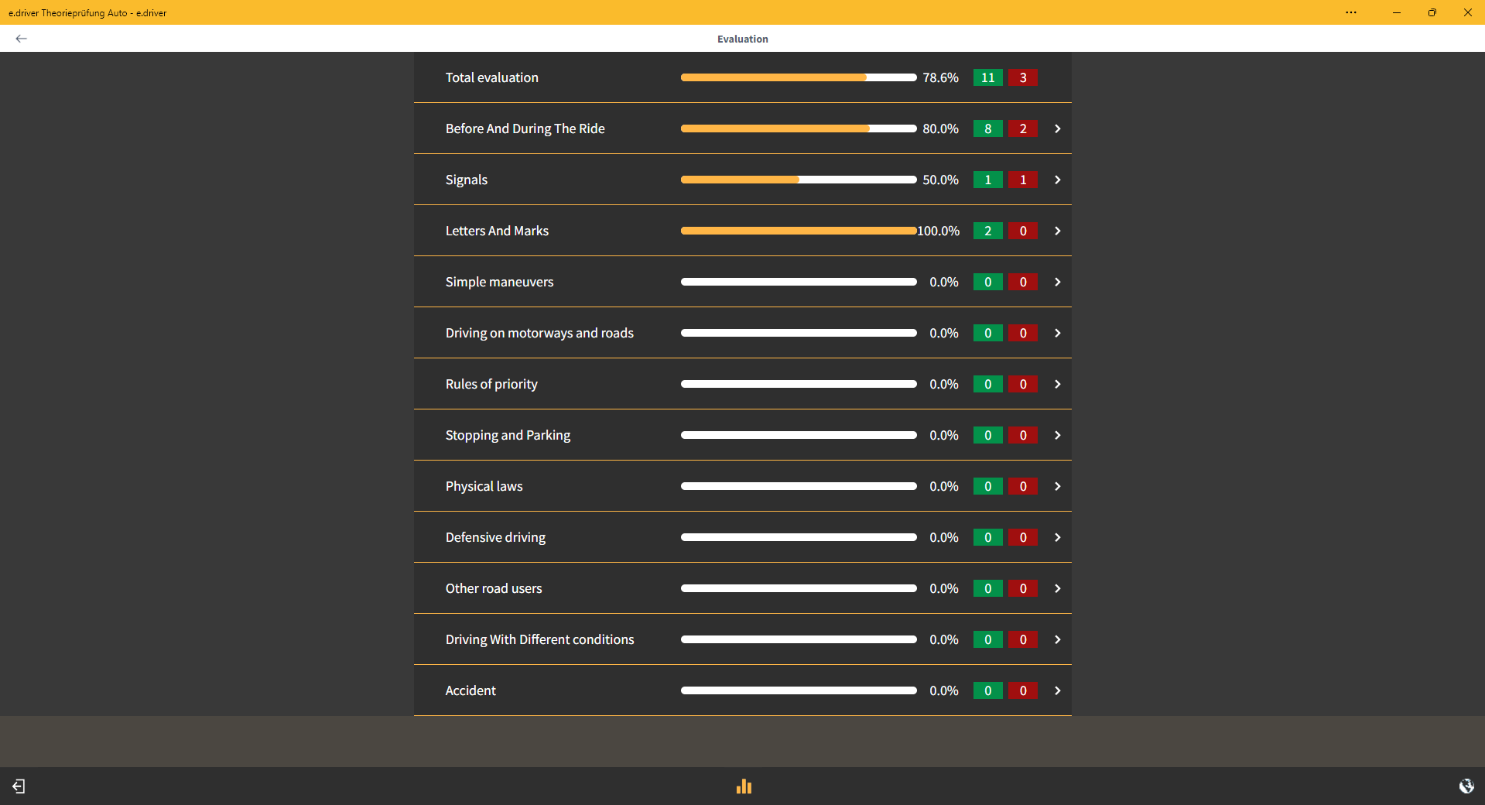The image size is (1485, 805).
Task: Open the three-dots more options menu
Action: pyautogui.click(x=1350, y=12)
